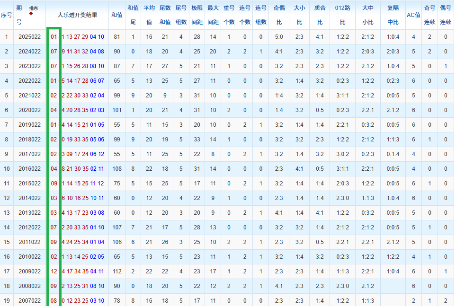Click period number 2011022
The image size is (456, 306).
(x=30, y=242)
